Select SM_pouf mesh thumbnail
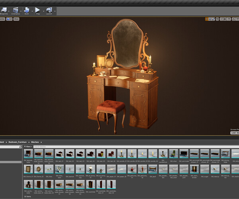This screenshot has width=239, height=199. [x=153, y=169]
